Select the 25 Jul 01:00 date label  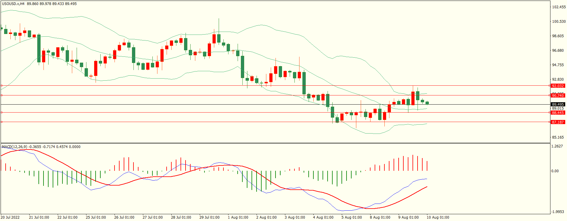[x=96, y=217]
